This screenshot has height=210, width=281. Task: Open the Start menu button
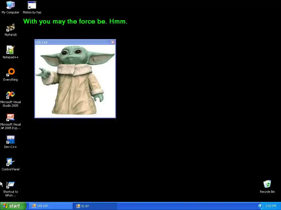point(13,206)
